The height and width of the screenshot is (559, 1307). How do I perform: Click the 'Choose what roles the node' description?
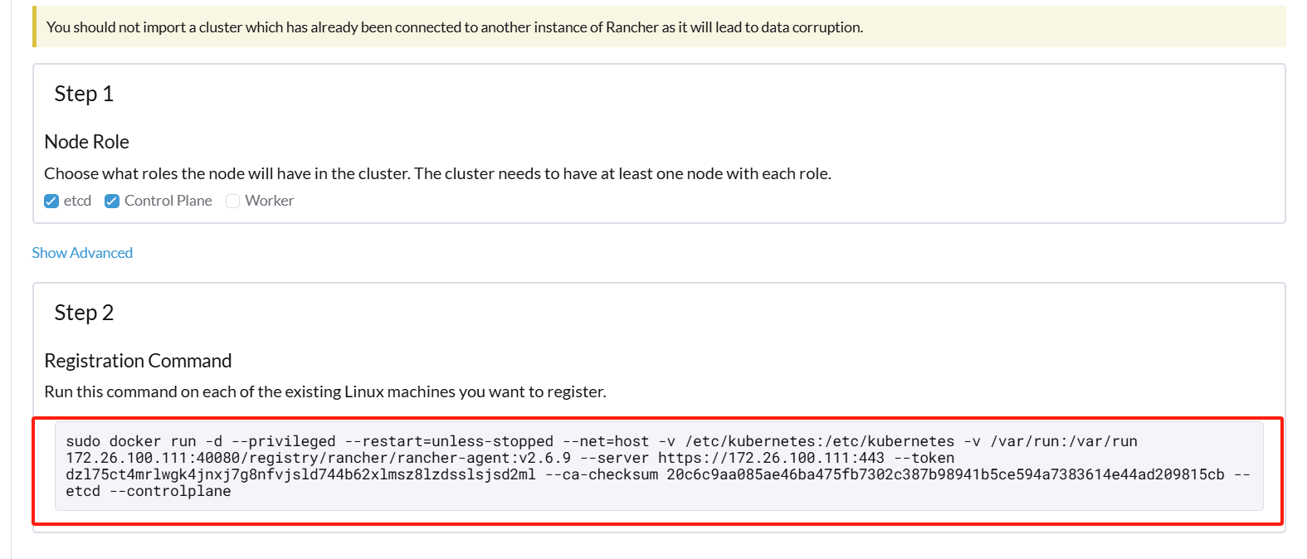[x=437, y=173]
